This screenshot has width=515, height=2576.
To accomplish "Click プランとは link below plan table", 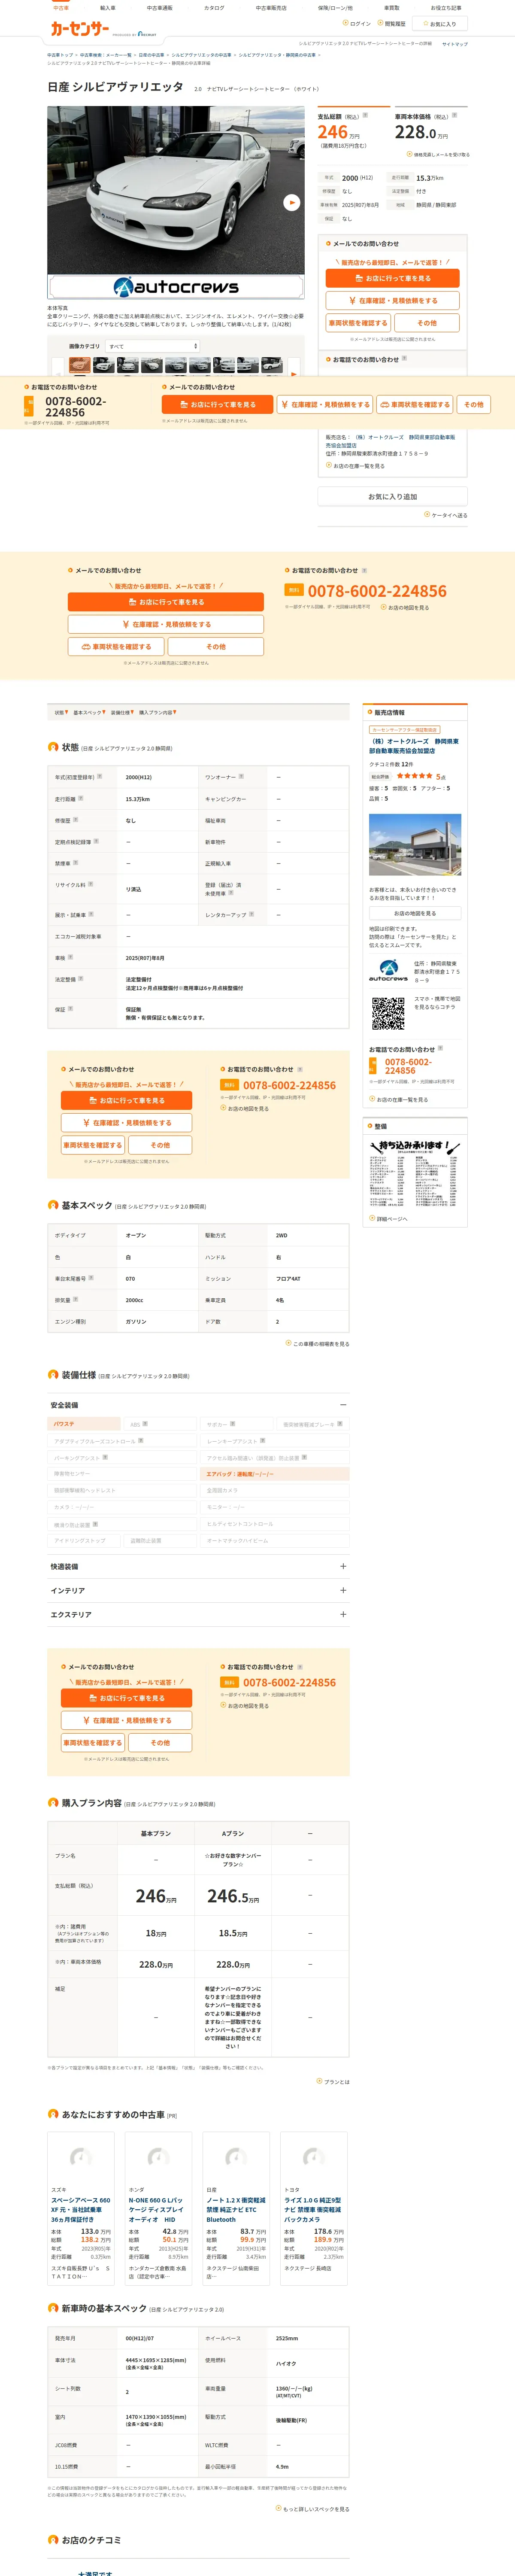I will 333,2082.
